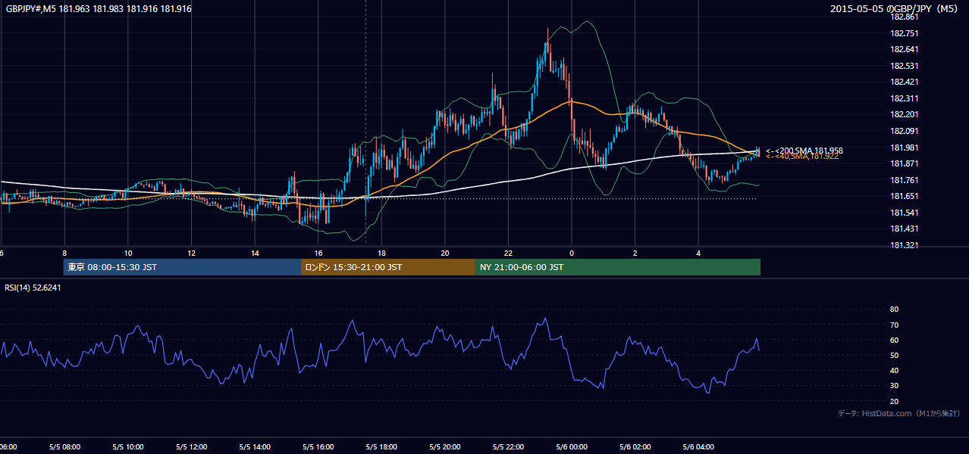
Task: Click the 5/5 18:00 time axis label
Action: coord(381,447)
